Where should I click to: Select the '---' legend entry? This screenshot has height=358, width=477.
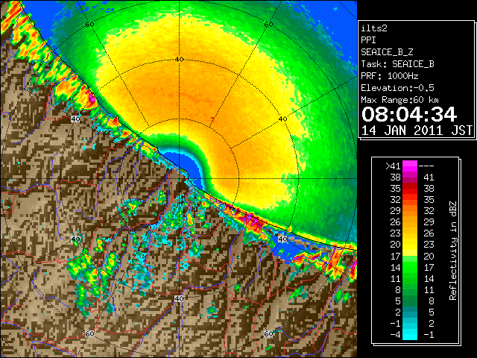[x=426, y=166]
